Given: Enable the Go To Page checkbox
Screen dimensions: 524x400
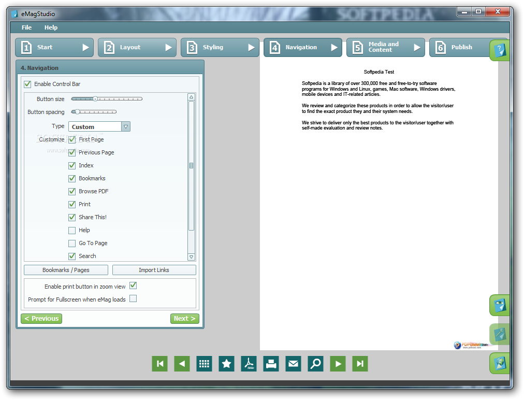Looking at the screenshot, I should pyautogui.click(x=72, y=243).
